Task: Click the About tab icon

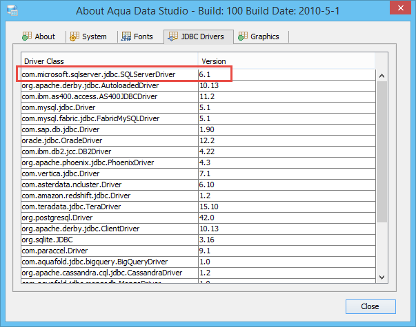Action: [27, 36]
